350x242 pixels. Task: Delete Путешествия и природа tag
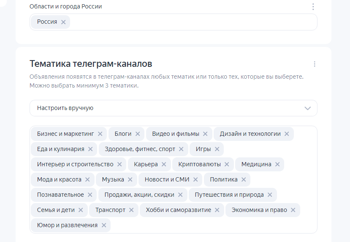270,195
